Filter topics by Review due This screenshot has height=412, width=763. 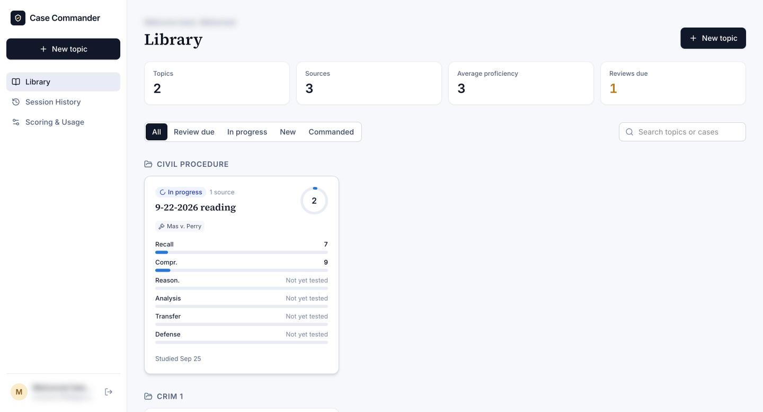click(194, 132)
